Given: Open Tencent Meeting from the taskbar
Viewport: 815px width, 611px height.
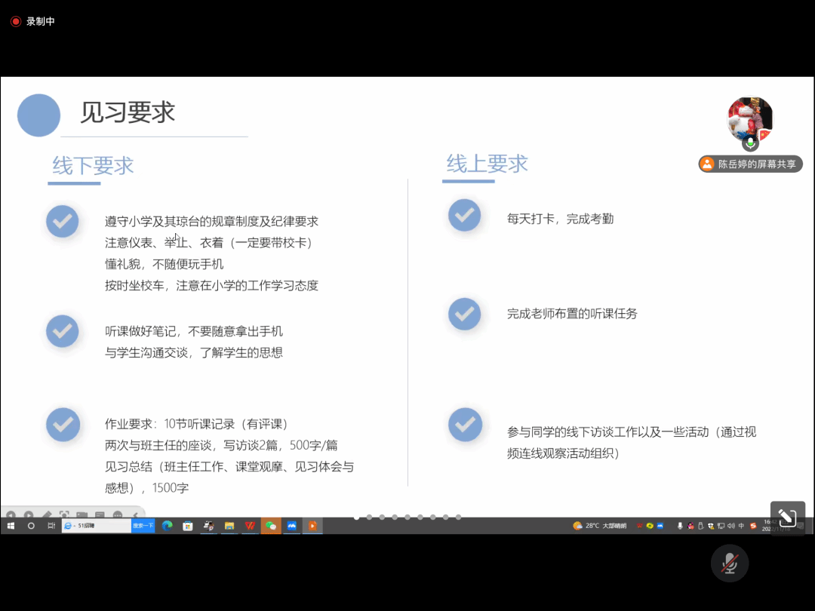Looking at the screenshot, I should pyautogui.click(x=291, y=526).
